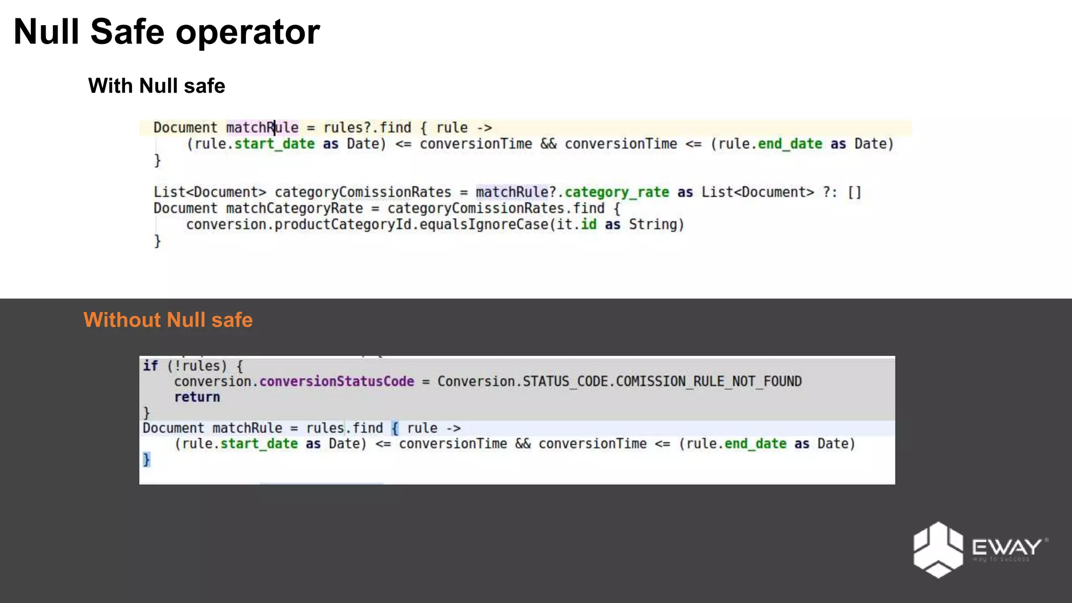Click the EWAY logo icon
Screen dimensions: 1072x603
click(x=937, y=550)
